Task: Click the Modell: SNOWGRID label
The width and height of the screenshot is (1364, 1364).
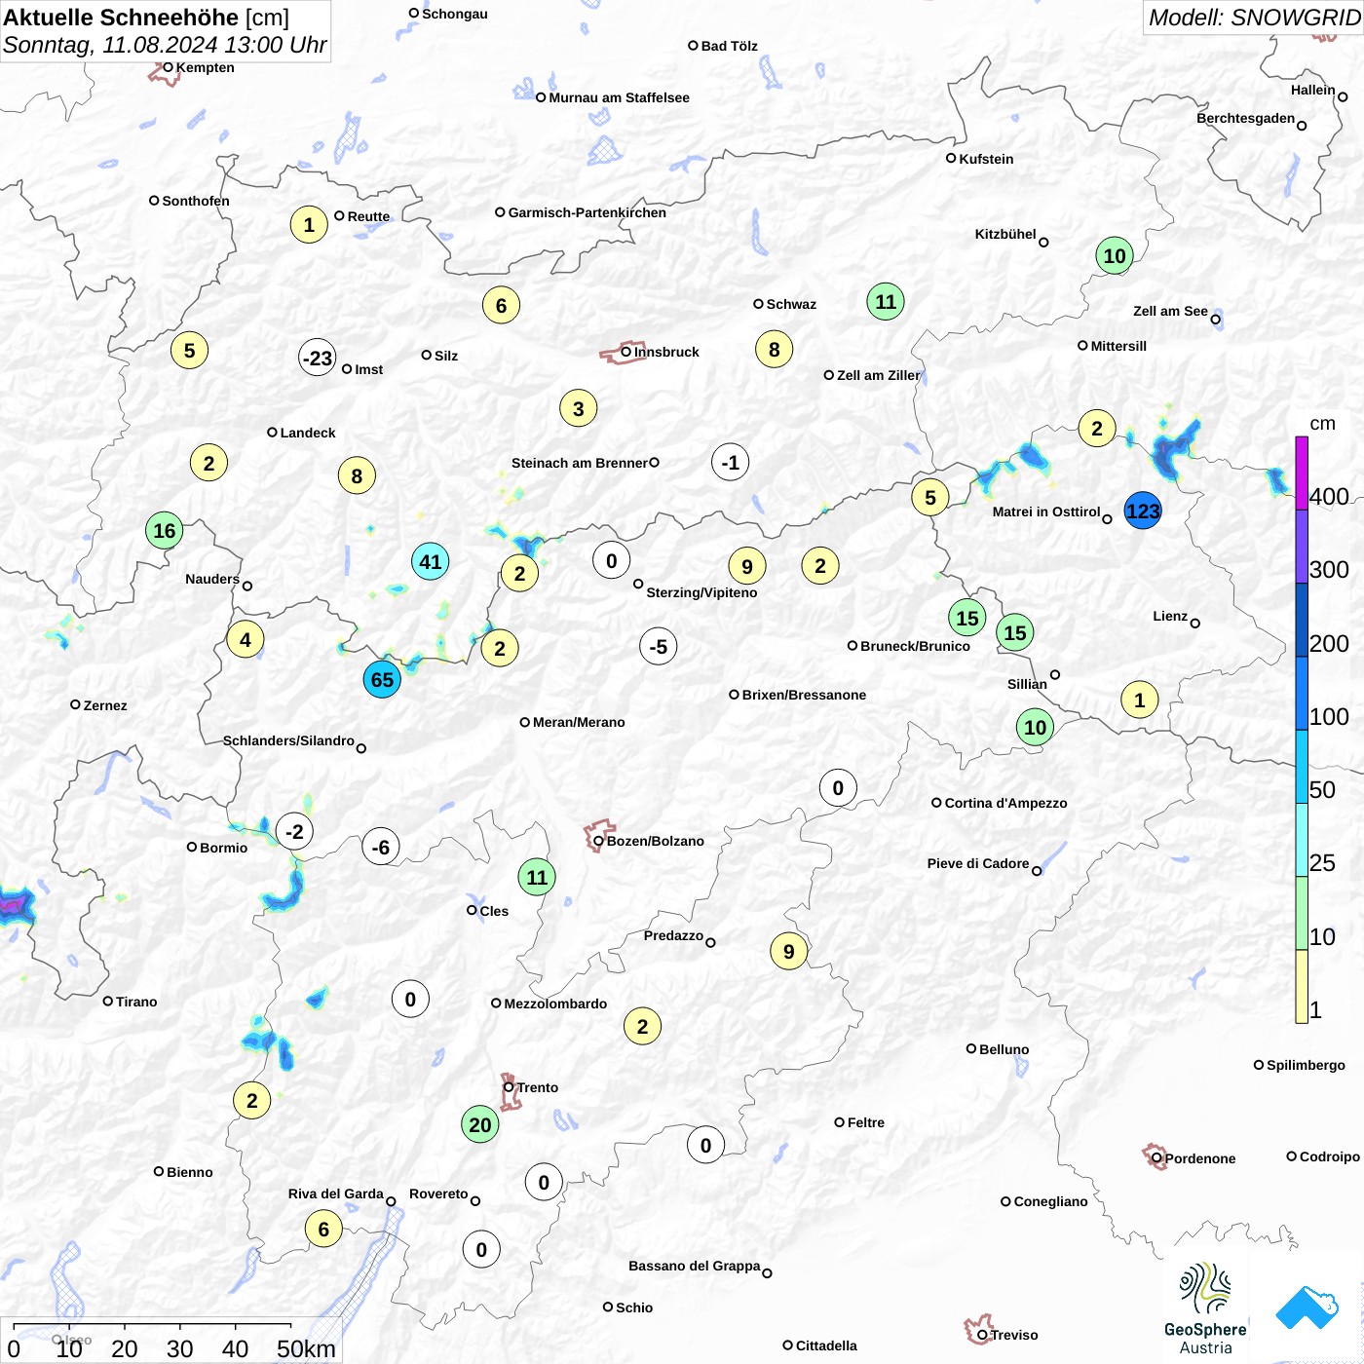Action: 1254,18
